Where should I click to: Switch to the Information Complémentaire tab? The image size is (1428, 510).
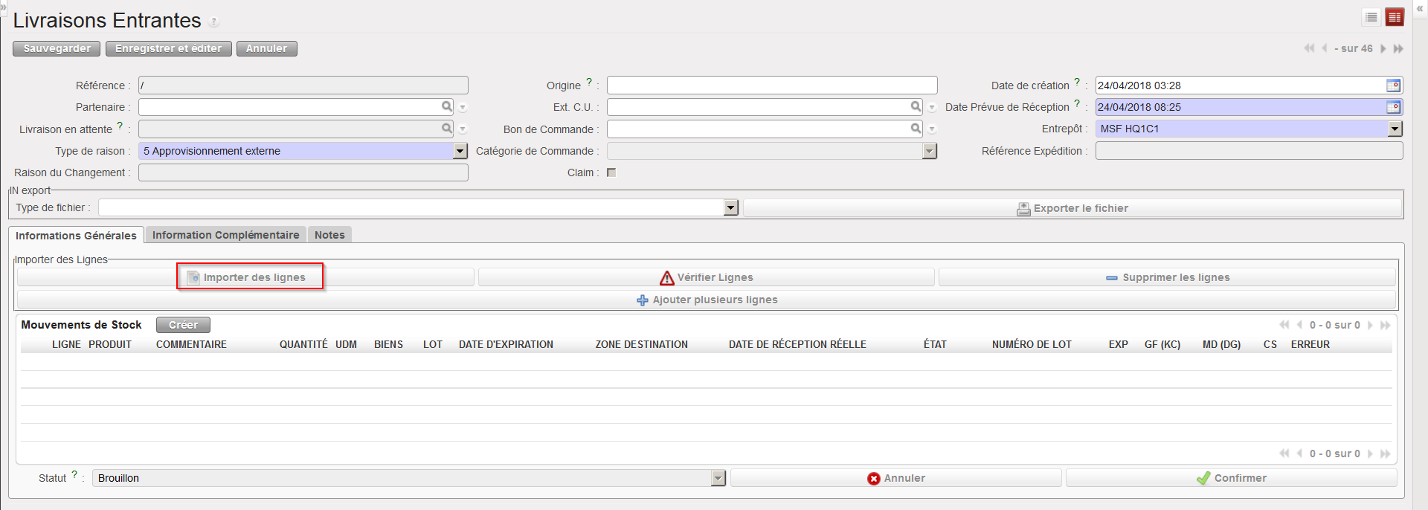225,235
